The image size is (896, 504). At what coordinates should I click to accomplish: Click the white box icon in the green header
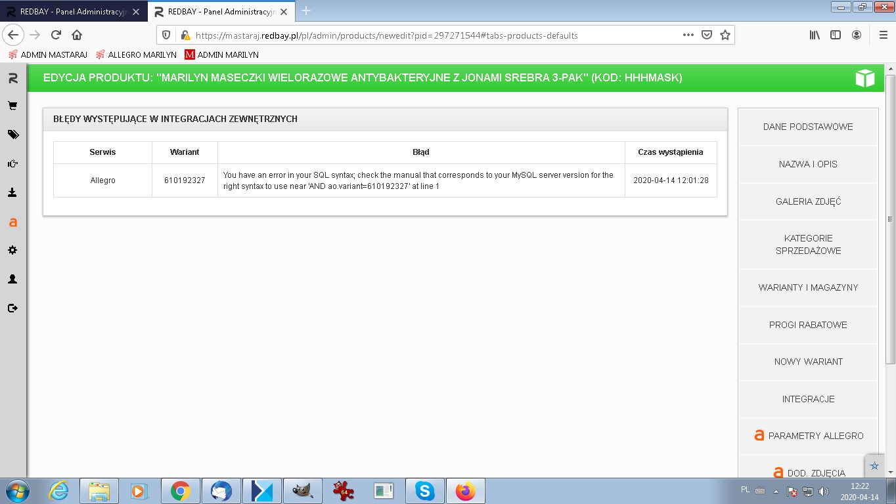pyautogui.click(x=864, y=78)
